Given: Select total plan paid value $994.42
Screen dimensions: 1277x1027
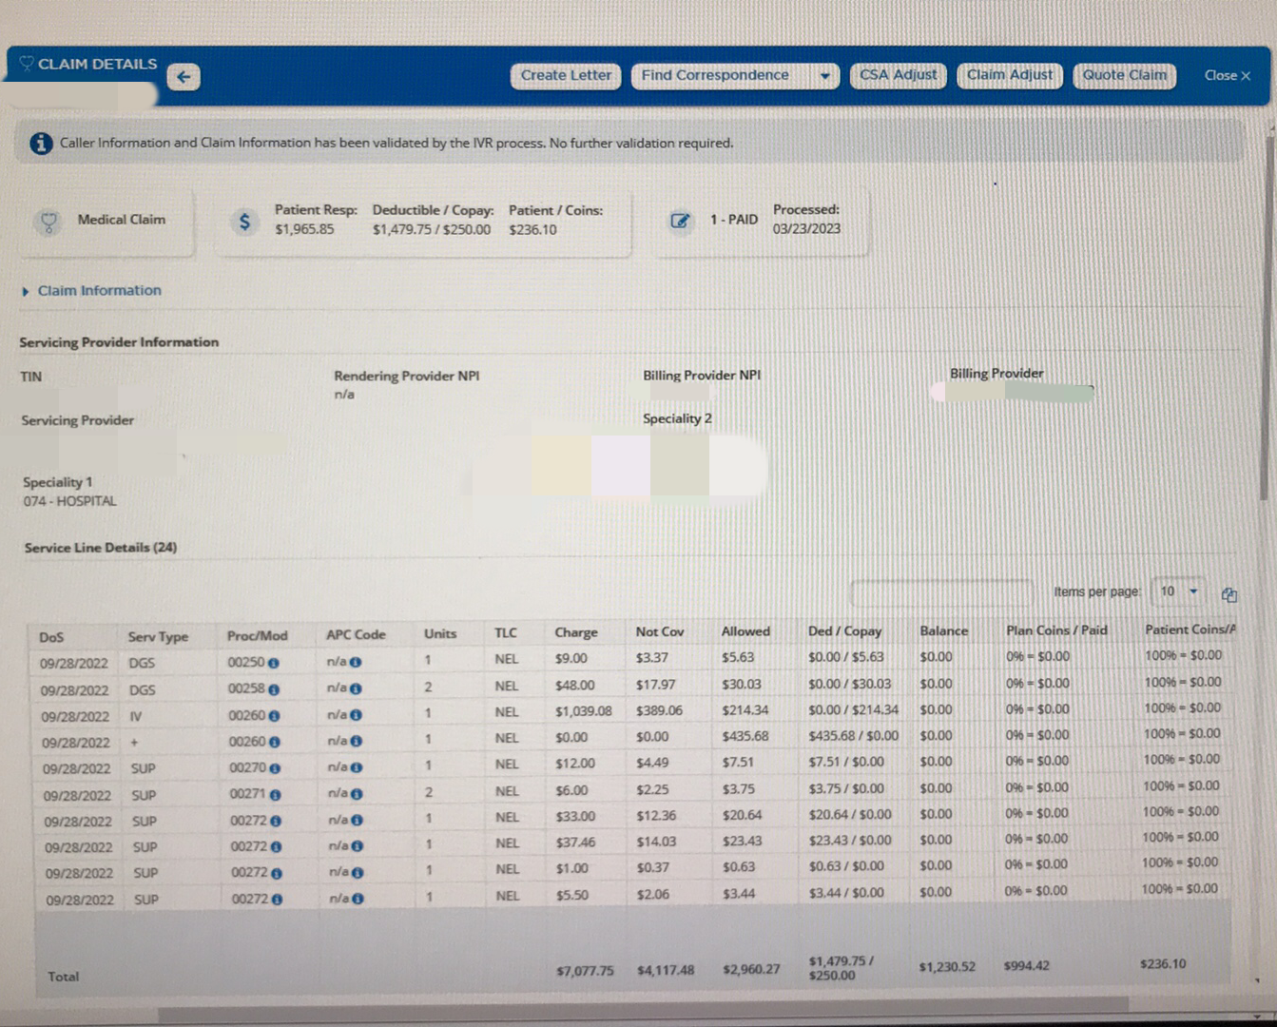Looking at the screenshot, I should (1027, 965).
